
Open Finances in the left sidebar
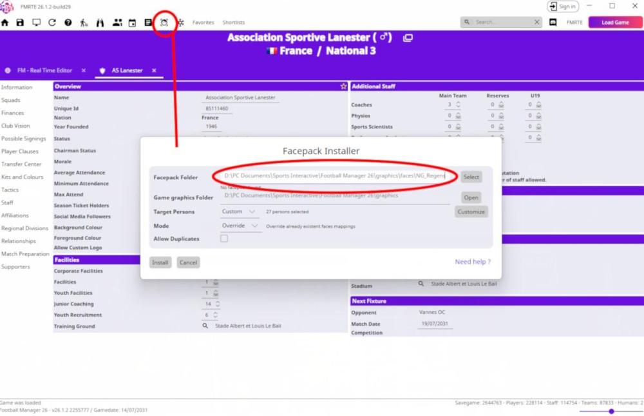(x=12, y=113)
